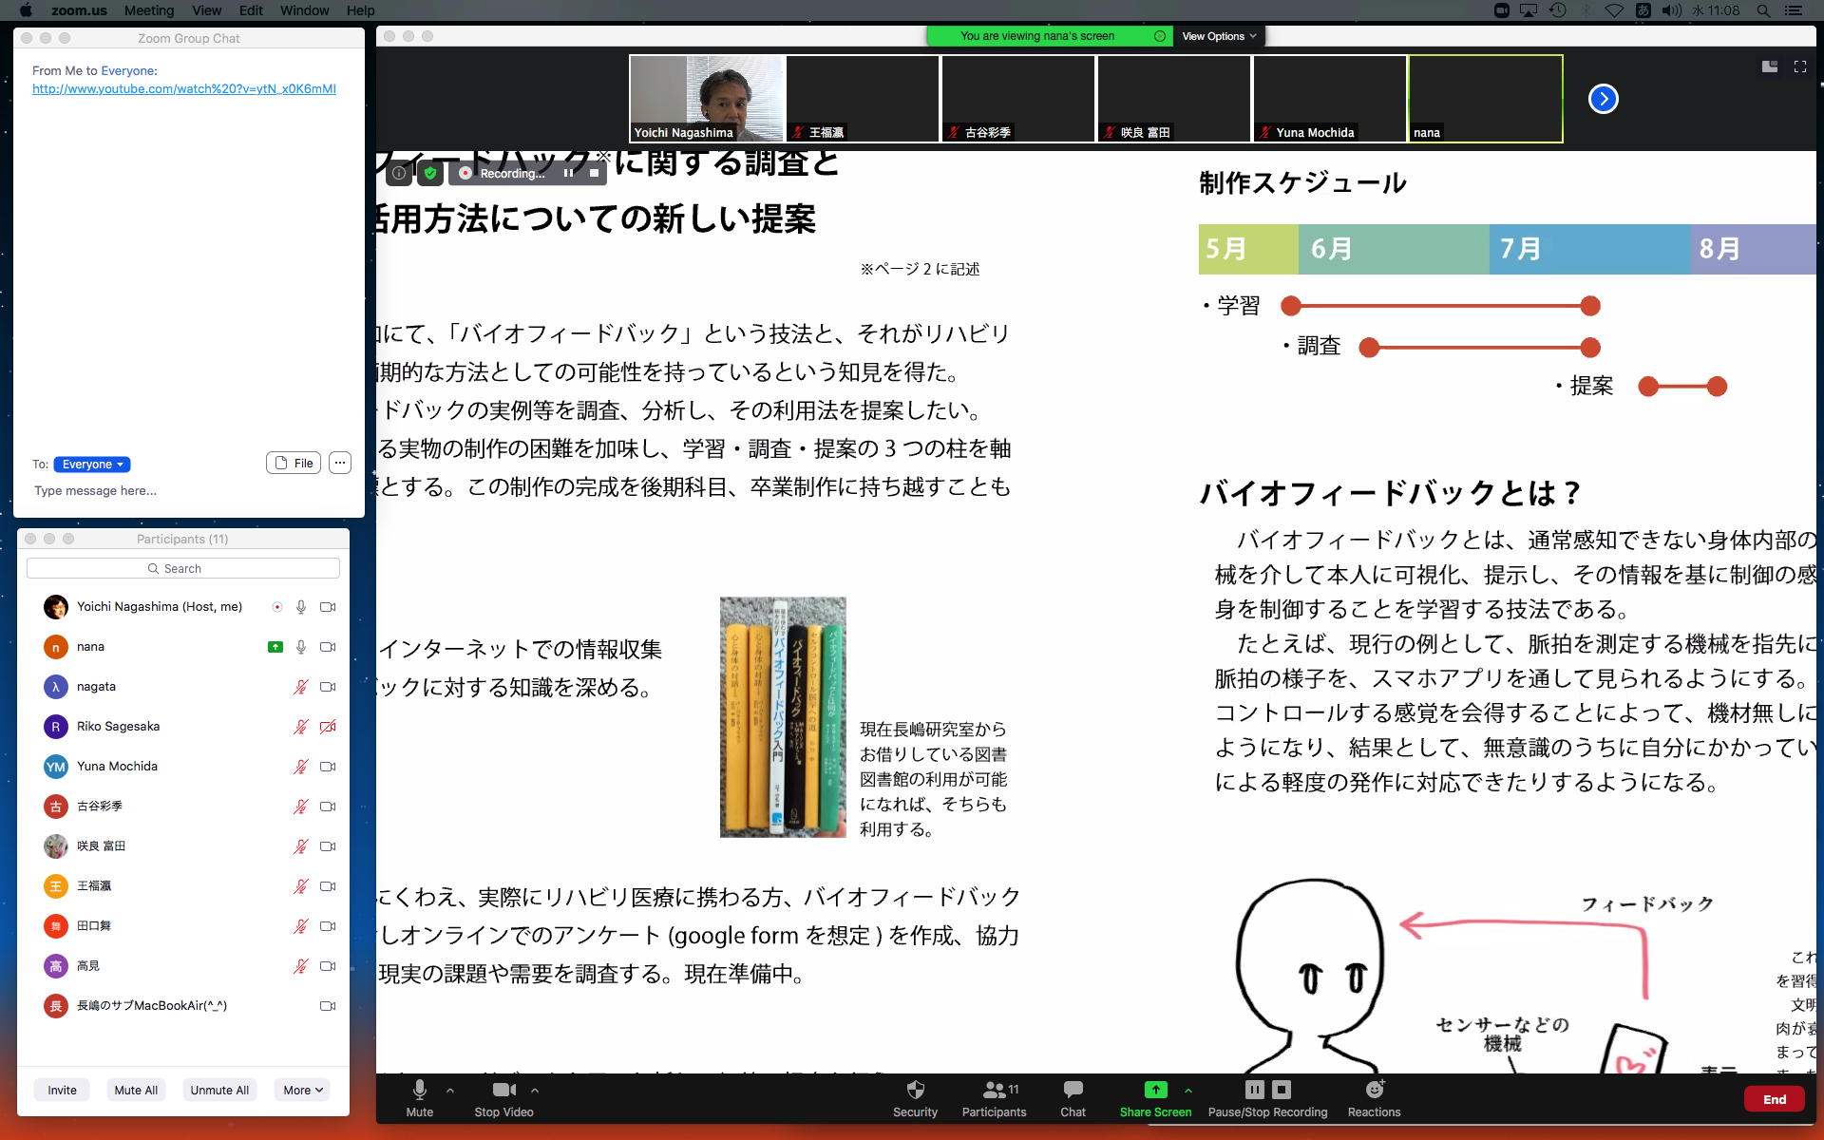Viewport: 1824px width, 1140px height.
Task: Open the Window menu
Action: (304, 10)
